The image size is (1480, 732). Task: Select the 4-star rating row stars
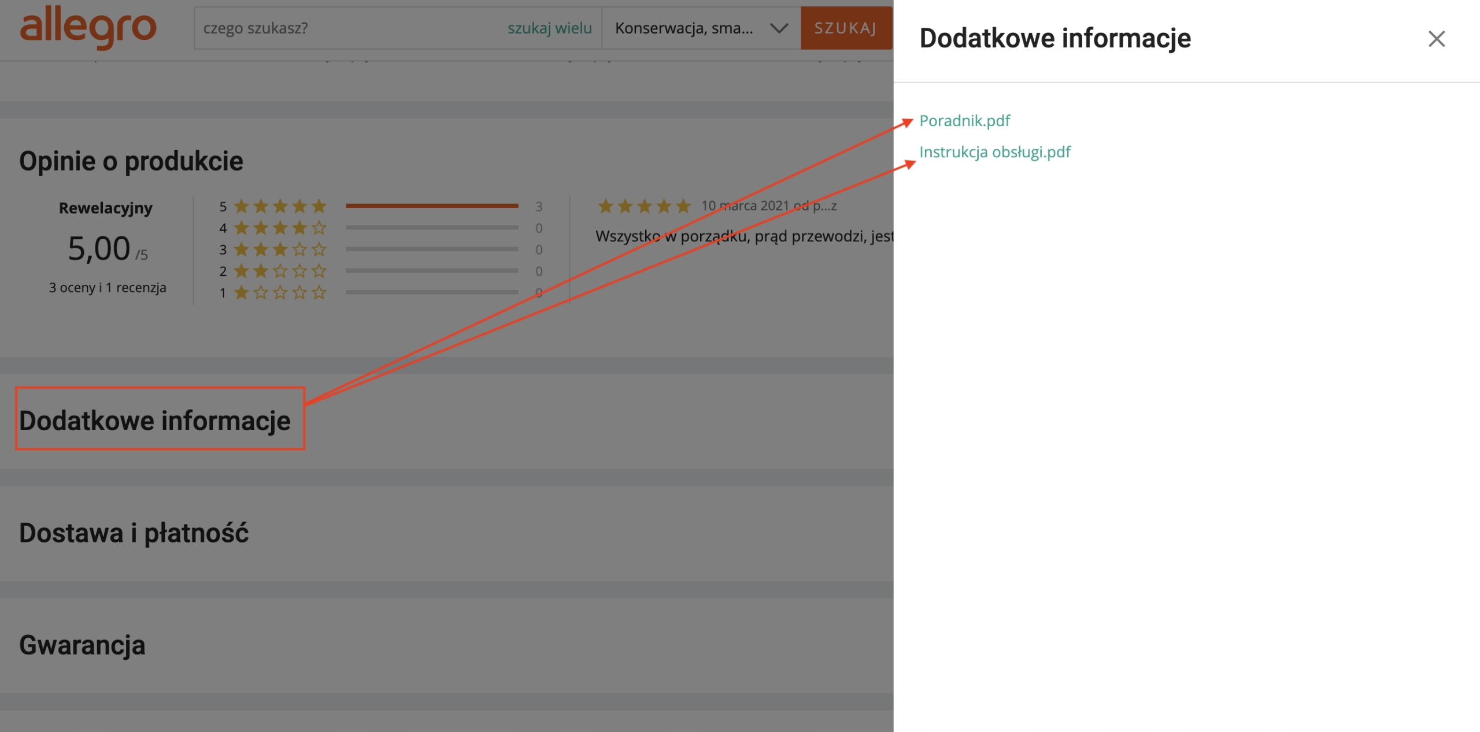[280, 228]
